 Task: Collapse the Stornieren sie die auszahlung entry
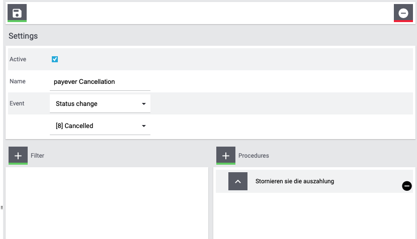(238, 181)
